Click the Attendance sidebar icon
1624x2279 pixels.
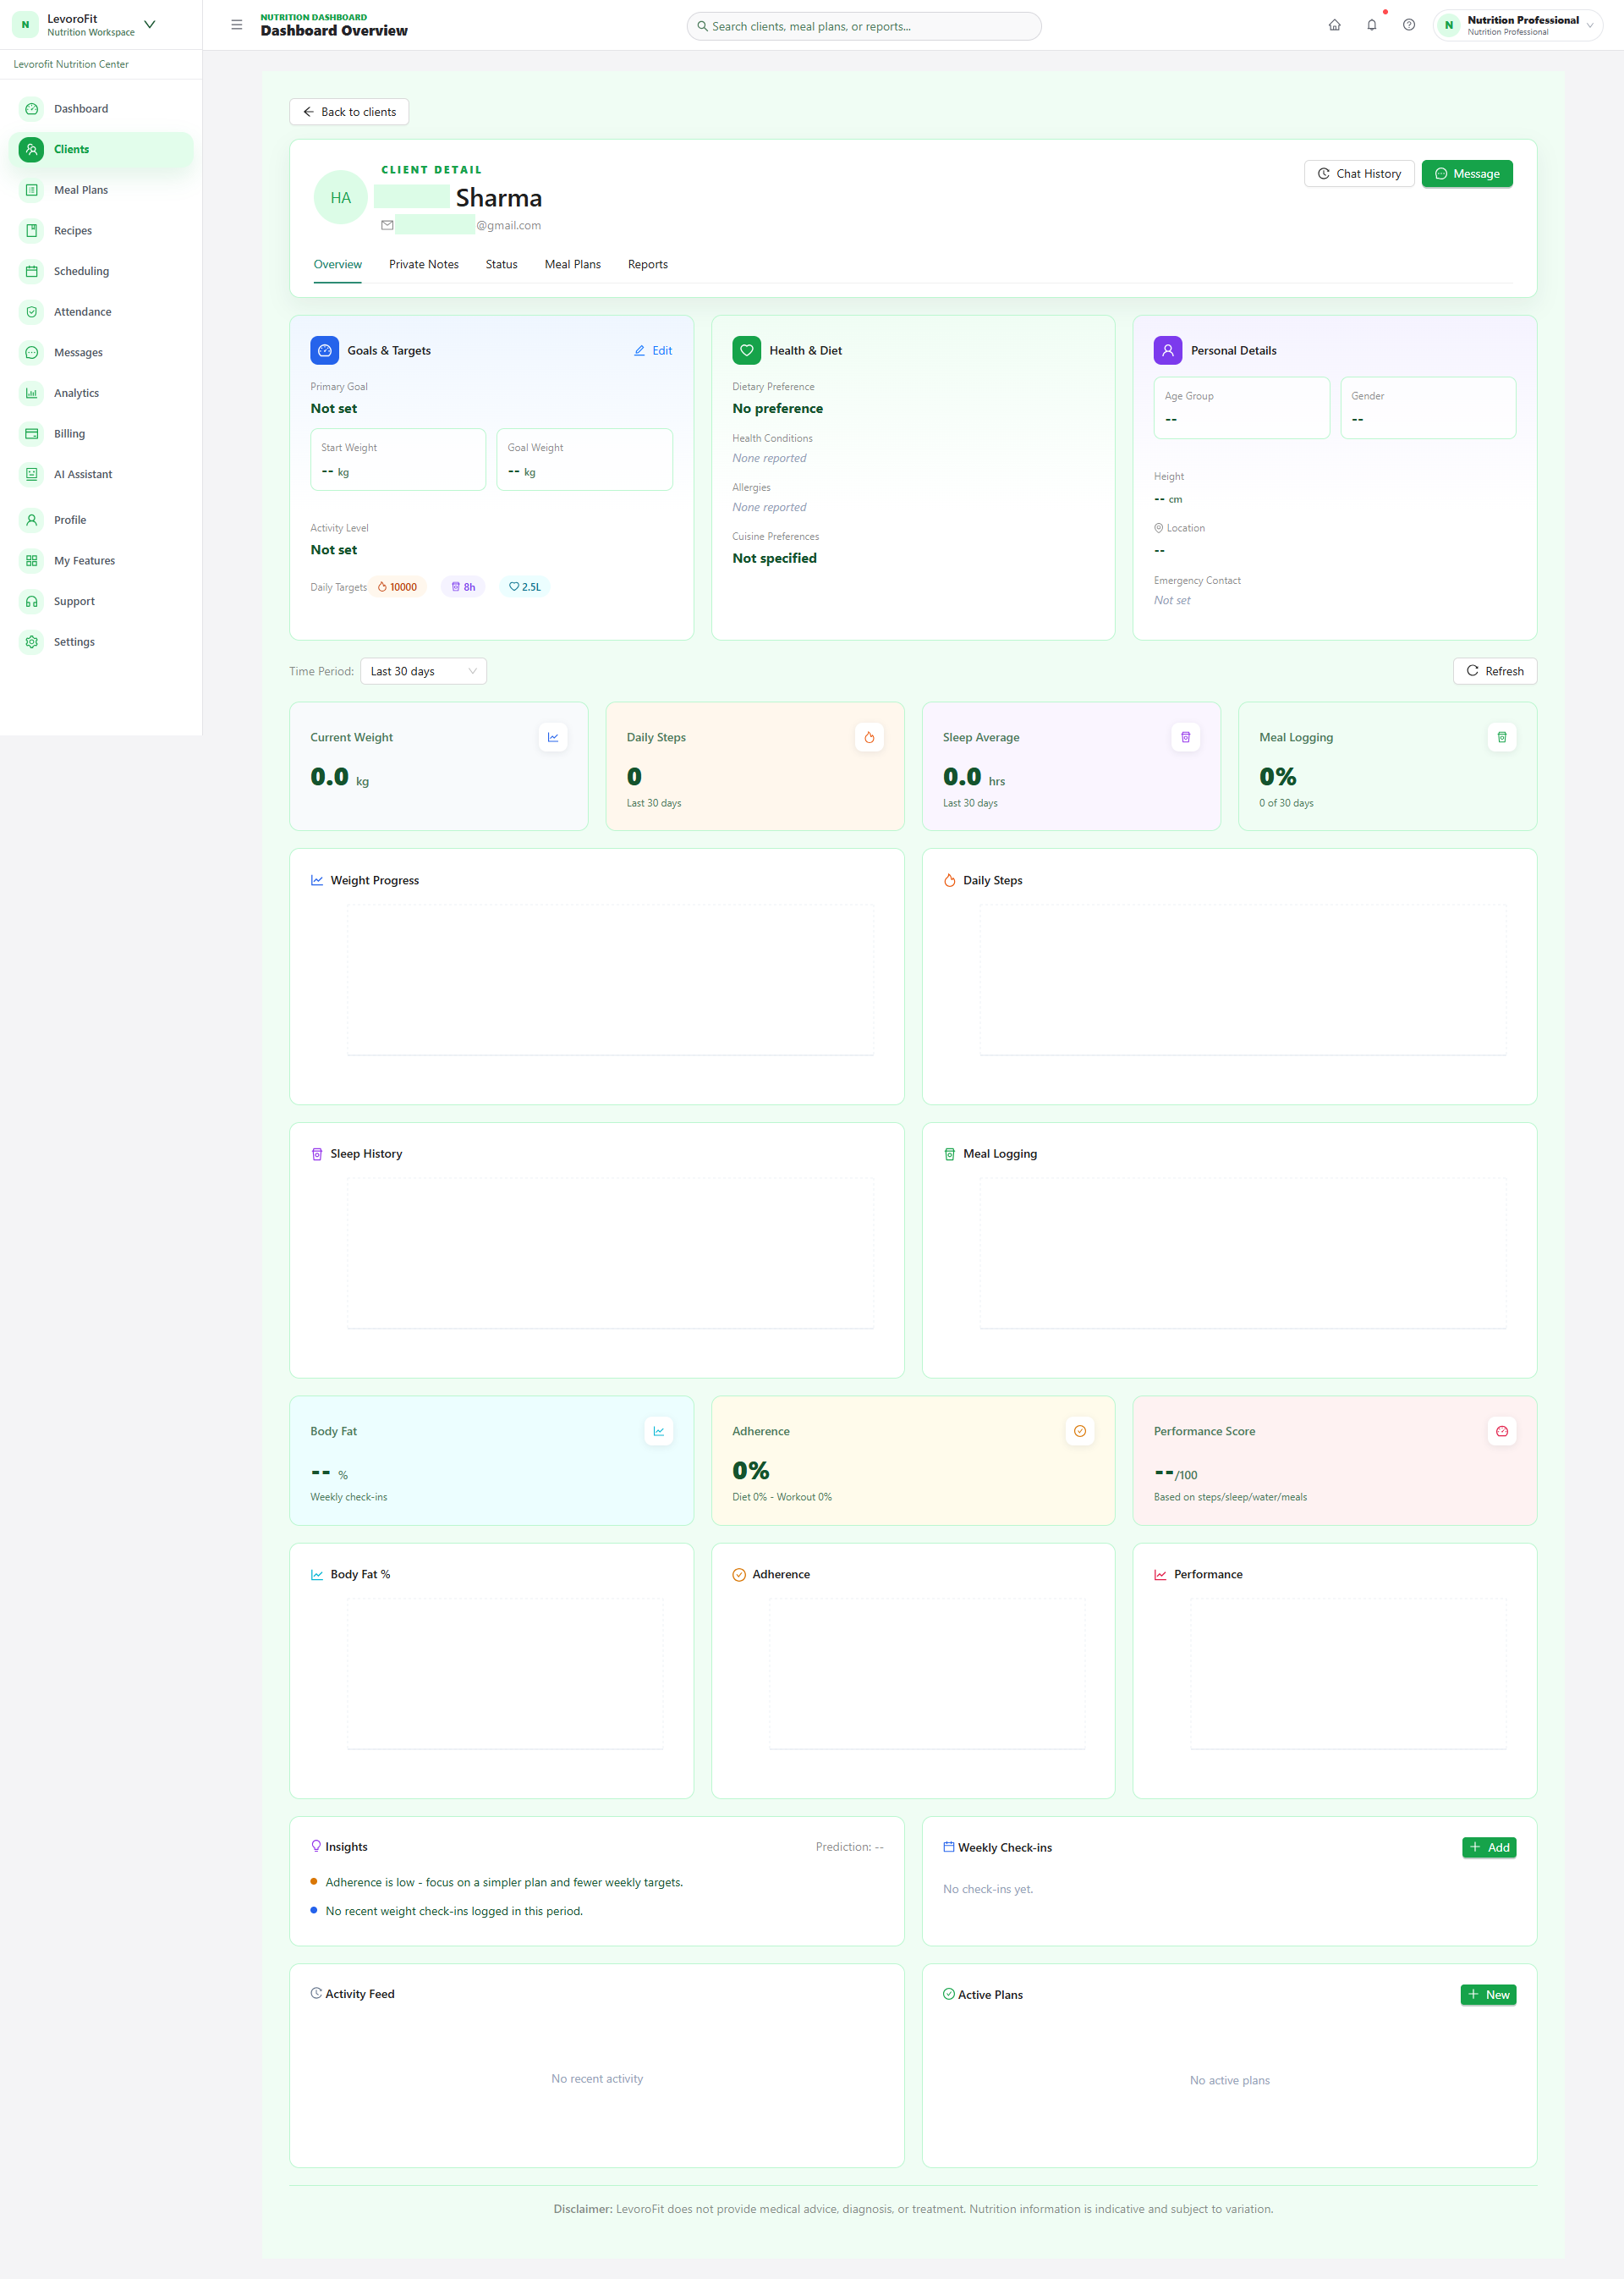(32, 312)
